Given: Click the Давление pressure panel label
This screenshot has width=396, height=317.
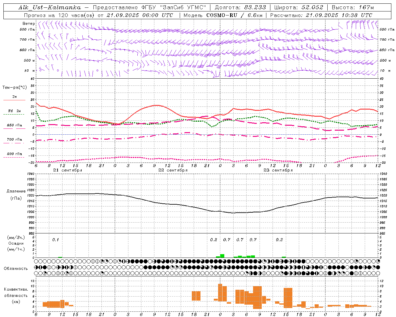Looking at the screenshot, I should [x=16, y=191].
